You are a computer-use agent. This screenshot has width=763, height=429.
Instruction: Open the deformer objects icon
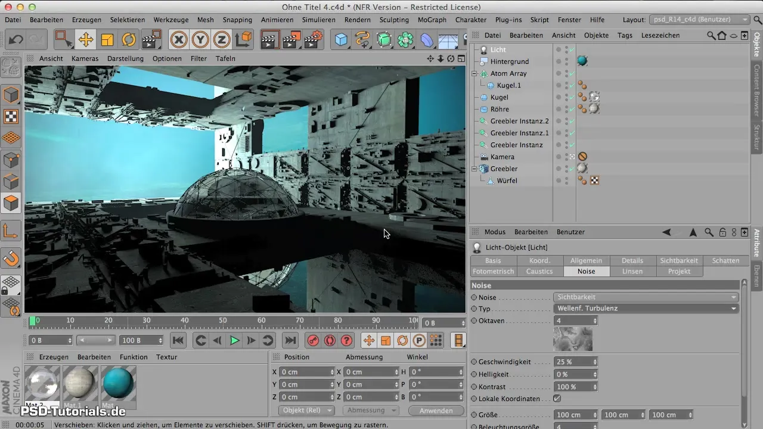coord(427,40)
